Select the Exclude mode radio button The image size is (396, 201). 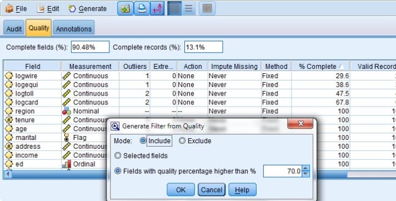click(182, 140)
